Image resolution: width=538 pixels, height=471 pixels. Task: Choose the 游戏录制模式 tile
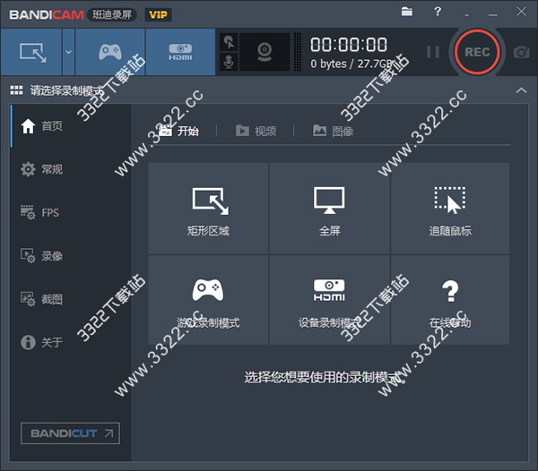coord(208,300)
